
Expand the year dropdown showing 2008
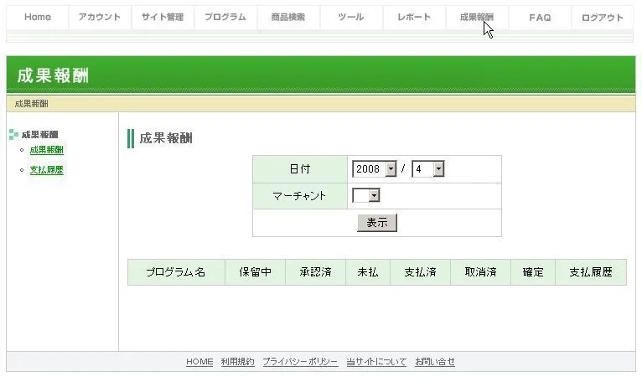tap(375, 169)
